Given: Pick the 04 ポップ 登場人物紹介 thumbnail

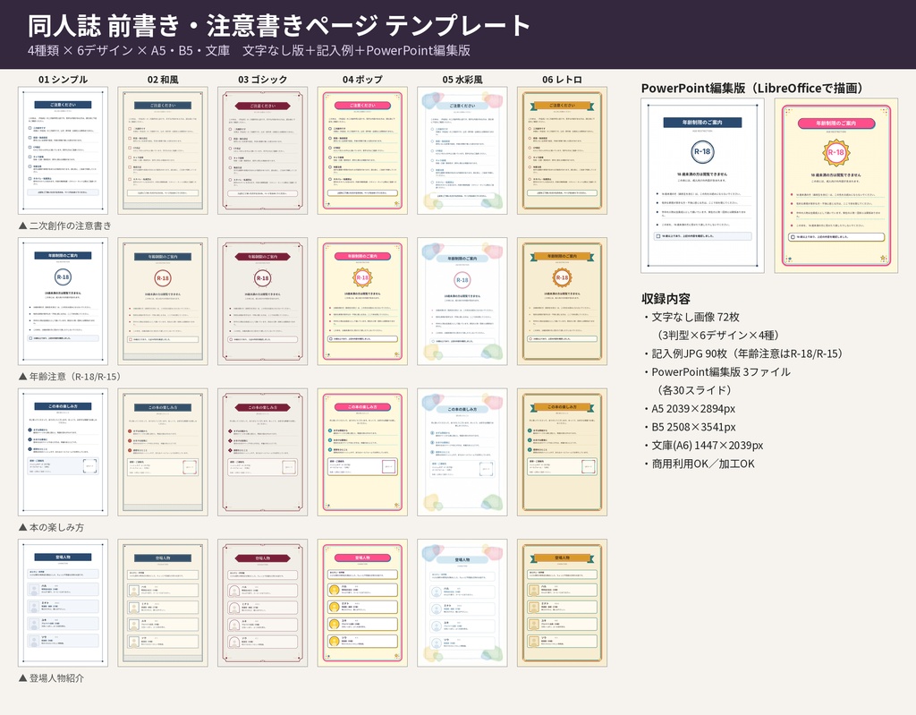Looking at the screenshot, I should (363, 603).
